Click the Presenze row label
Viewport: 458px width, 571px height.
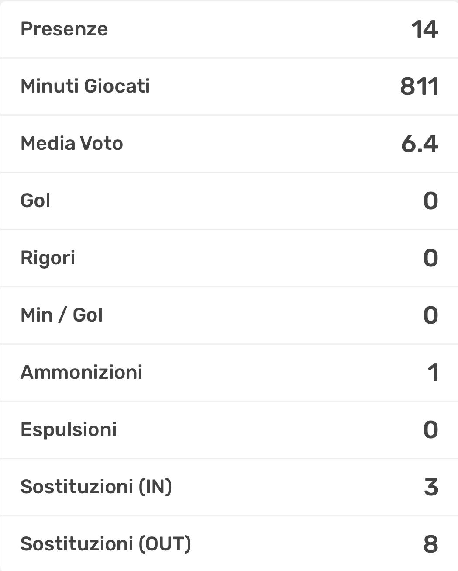pos(64,29)
